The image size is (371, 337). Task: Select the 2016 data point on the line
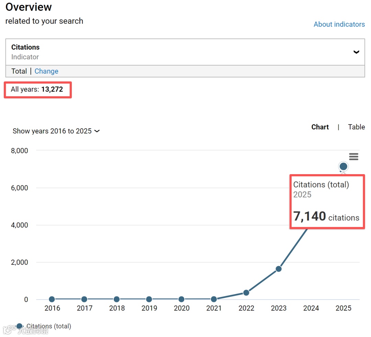click(52, 299)
